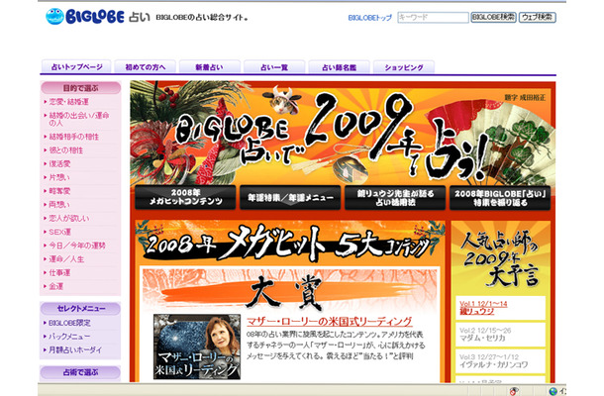Click the セレクトメニュー sidebar header
Viewport: 604px width, 396px height.
[80, 309]
